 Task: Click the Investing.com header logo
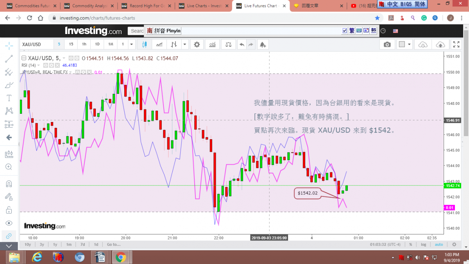pyautogui.click(x=93, y=31)
